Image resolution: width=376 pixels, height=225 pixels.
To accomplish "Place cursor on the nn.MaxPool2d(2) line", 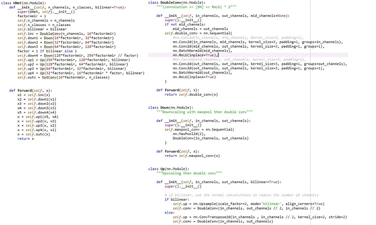I will click(x=187, y=134).
